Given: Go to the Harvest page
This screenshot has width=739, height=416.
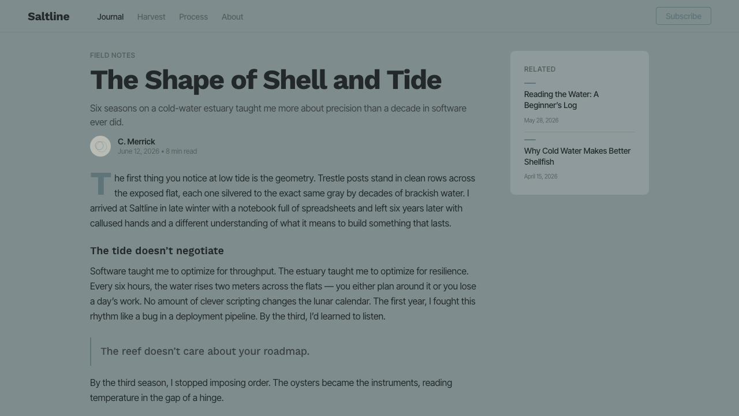Looking at the screenshot, I should (x=151, y=17).
